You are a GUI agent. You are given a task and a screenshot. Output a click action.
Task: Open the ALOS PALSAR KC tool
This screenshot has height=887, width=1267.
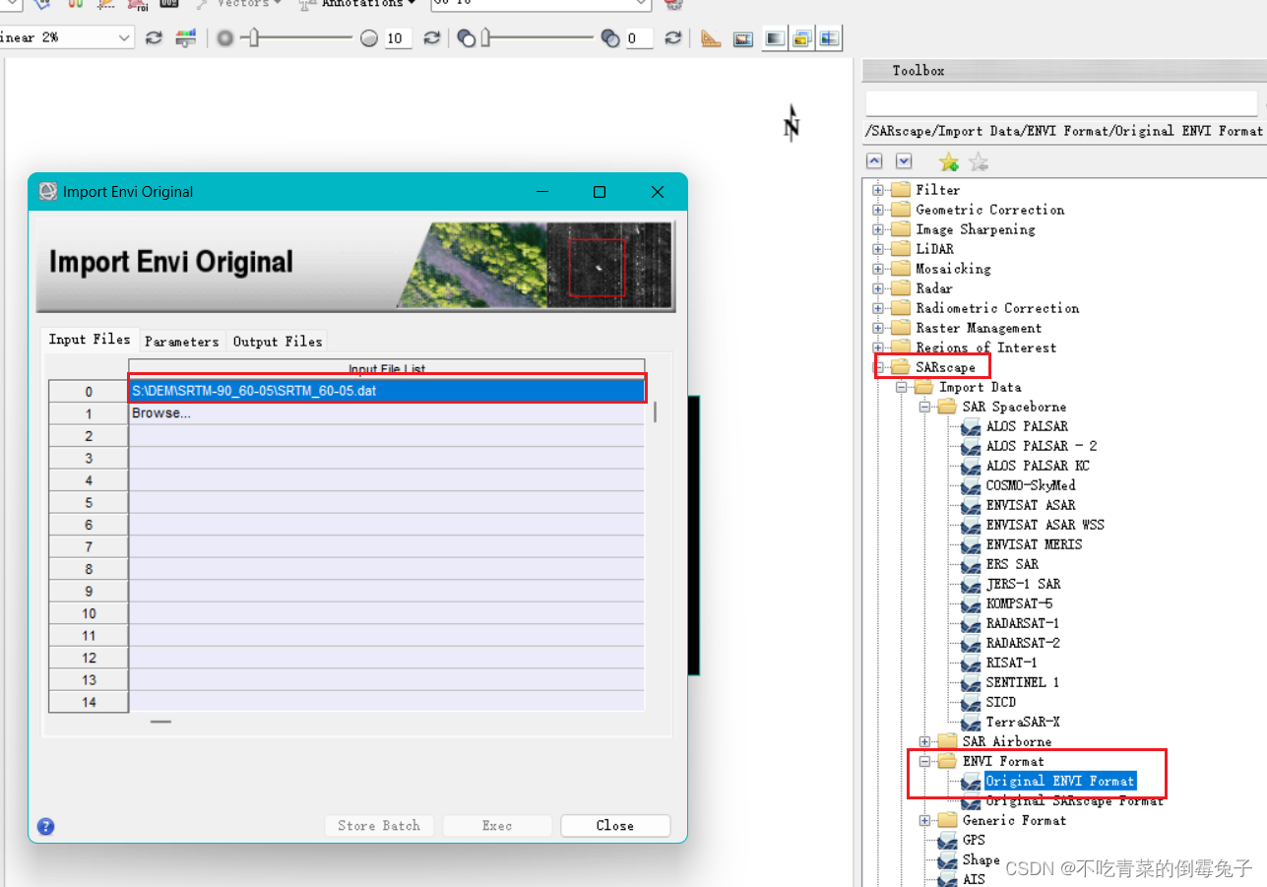[1038, 466]
